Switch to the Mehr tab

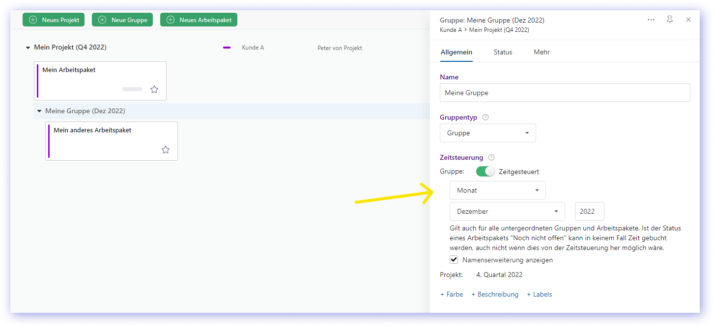click(542, 52)
